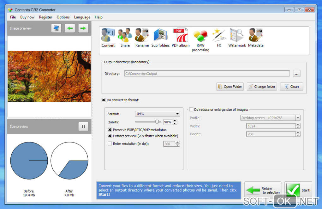This screenshot has width=322, height=209.
Task: Decrease Width value stepper
Action: tap(298, 127)
